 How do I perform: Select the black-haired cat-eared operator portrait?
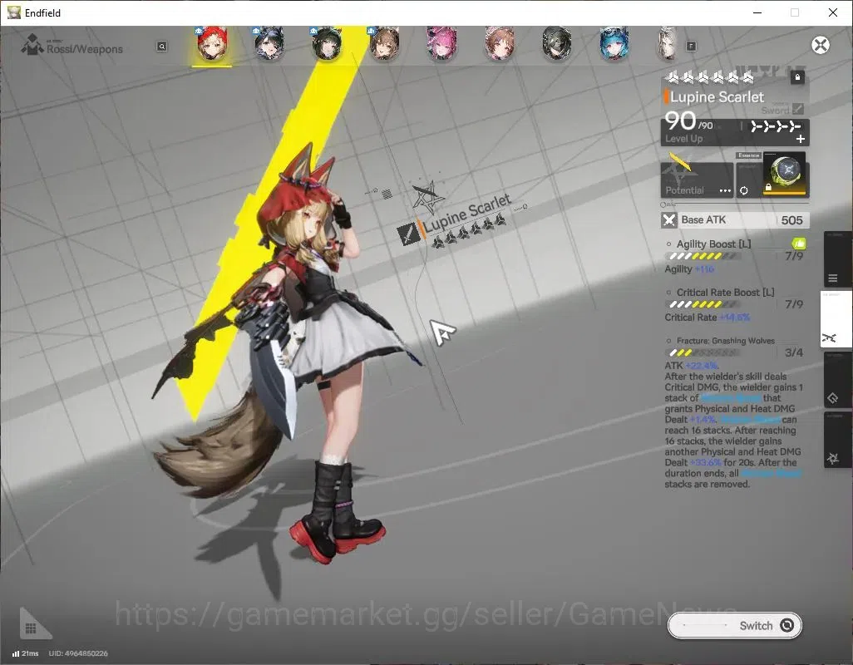[327, 44]
